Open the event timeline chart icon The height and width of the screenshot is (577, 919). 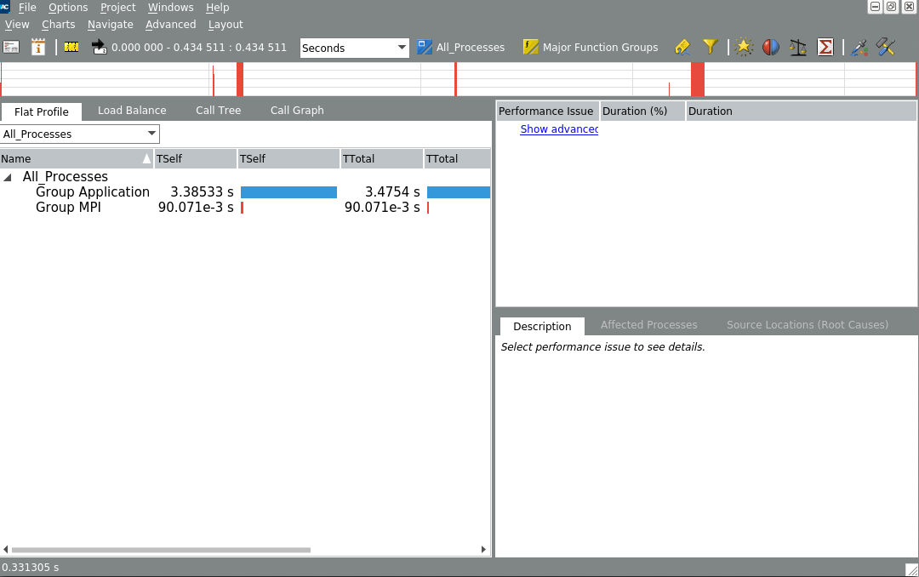click(x=11, y=47)
